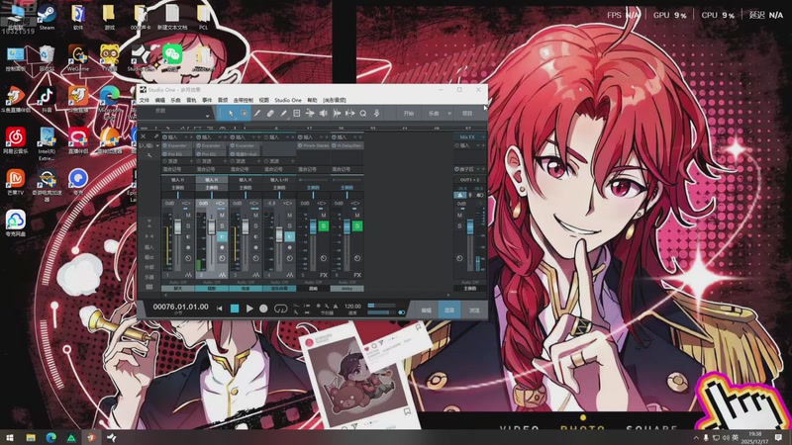Select the Arrow tool in Studio One toolbar

231,114
